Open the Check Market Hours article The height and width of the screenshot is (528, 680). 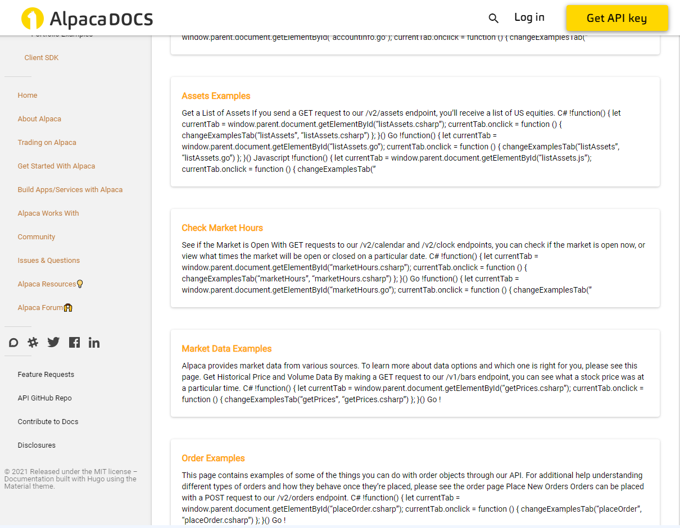(222, 228)
